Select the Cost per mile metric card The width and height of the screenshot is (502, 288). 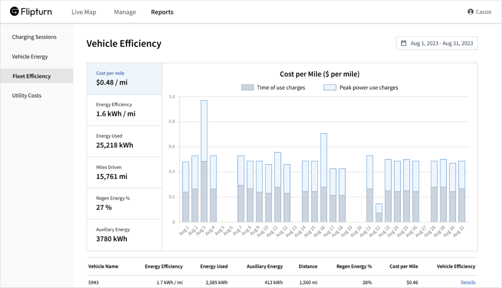tap(124, 79)
